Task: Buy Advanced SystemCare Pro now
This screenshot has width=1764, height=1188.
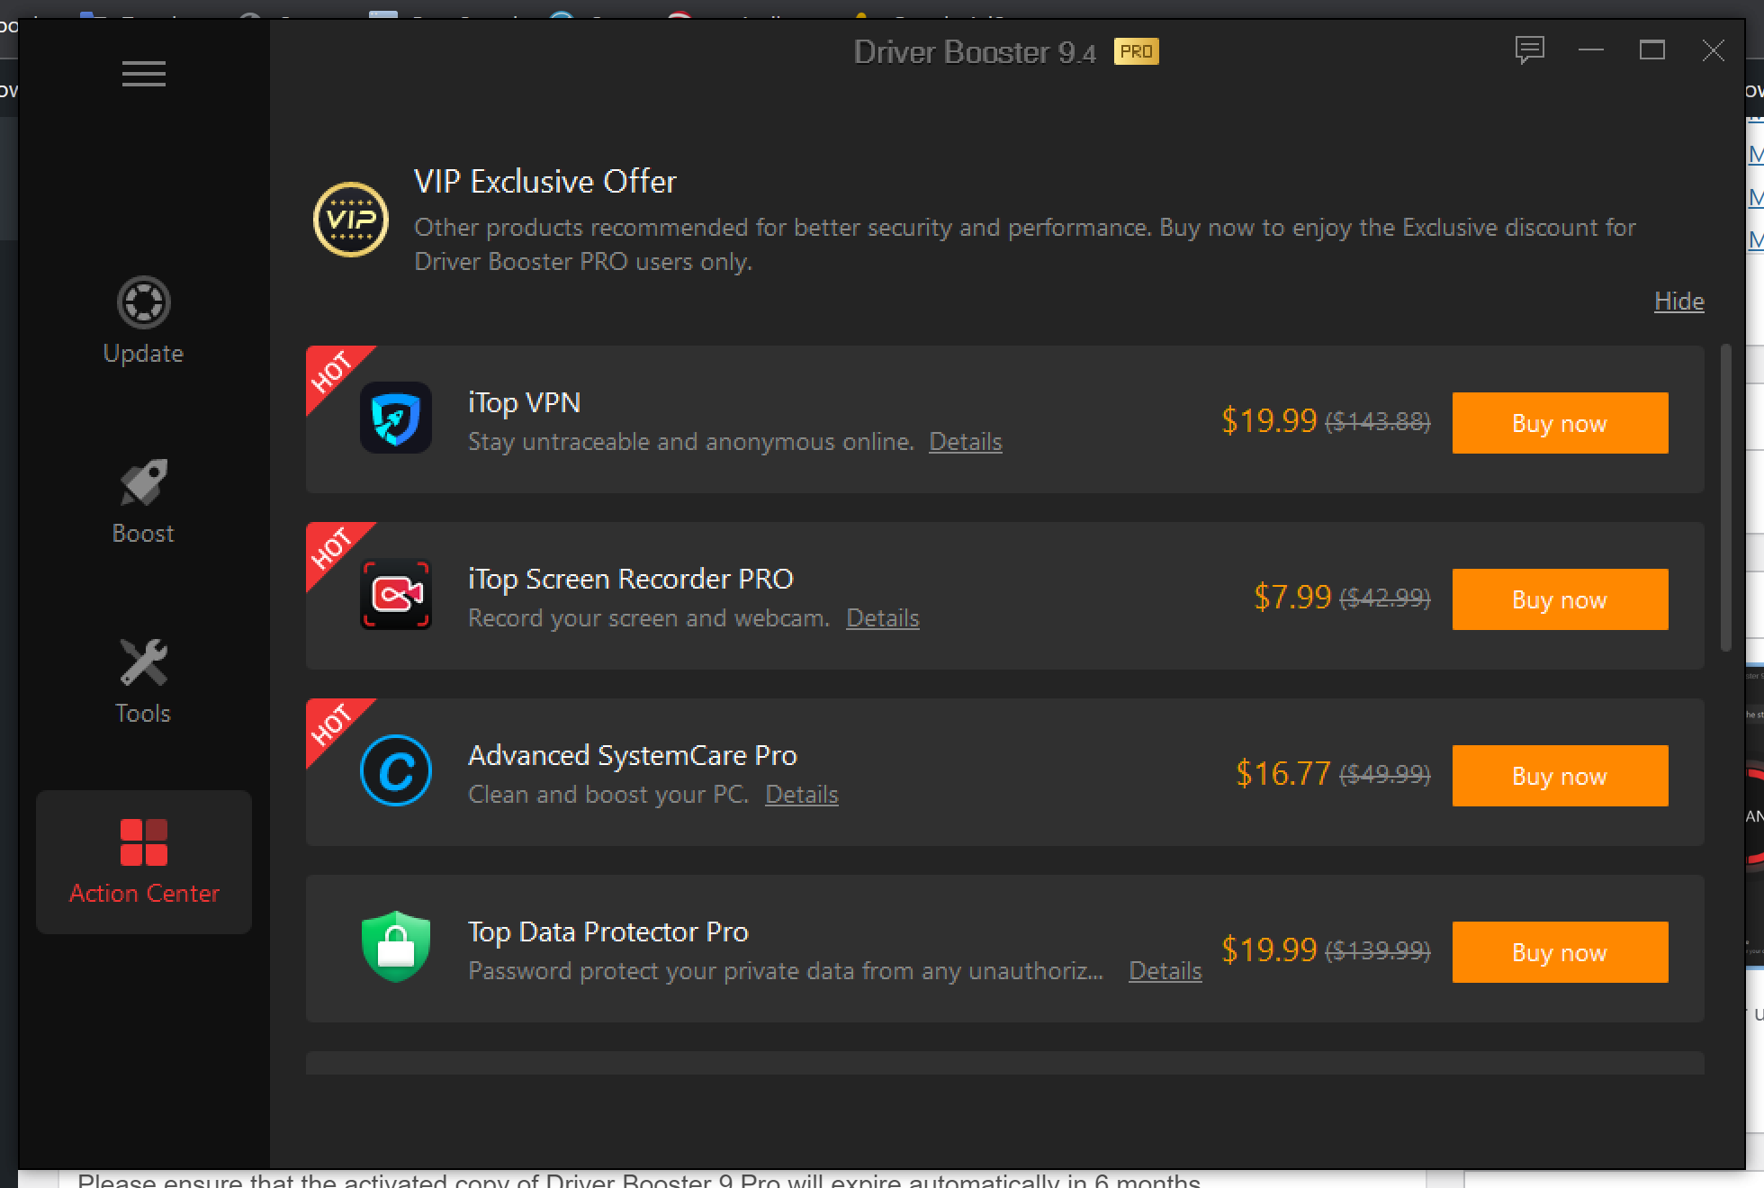Action: (x=1557, y=774)
